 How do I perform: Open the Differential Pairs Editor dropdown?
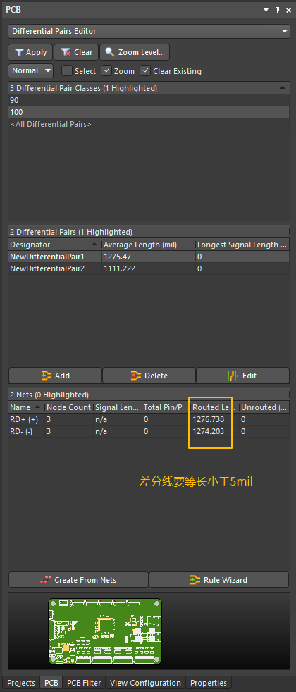coord(149,31)
